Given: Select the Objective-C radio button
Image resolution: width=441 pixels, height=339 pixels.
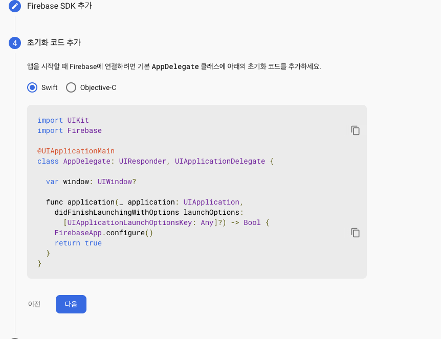Looking at the screenshot, I should [x=71, y=87].
